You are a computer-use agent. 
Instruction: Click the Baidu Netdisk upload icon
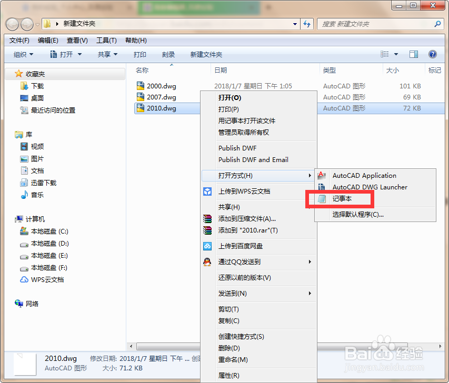pyautogui.click(x=207, y=246)
